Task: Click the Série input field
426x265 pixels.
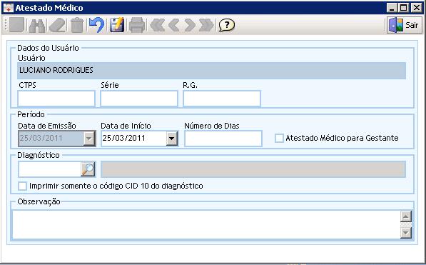Action: (x=139, y=99)
